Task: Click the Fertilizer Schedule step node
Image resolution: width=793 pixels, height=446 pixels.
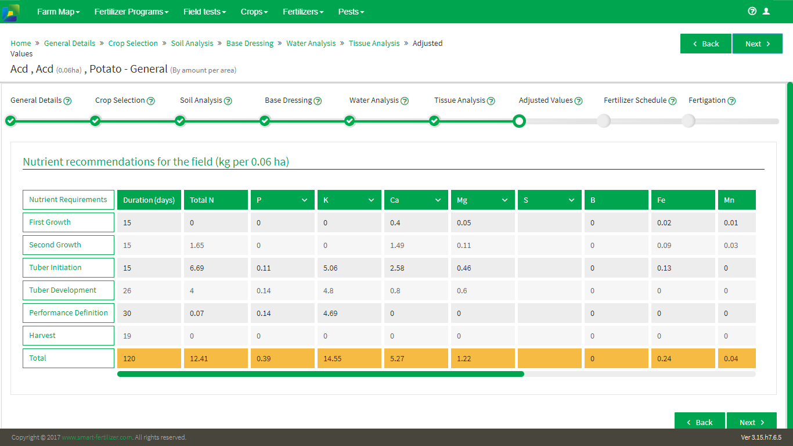Action: 604,121
